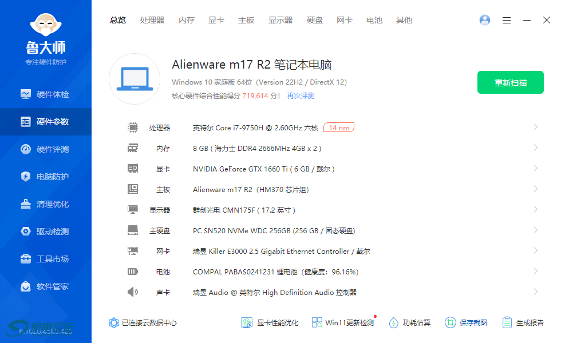Expand 主硬盘 row details arrow
Screen dimensions: 561x343
coord(536,230)
